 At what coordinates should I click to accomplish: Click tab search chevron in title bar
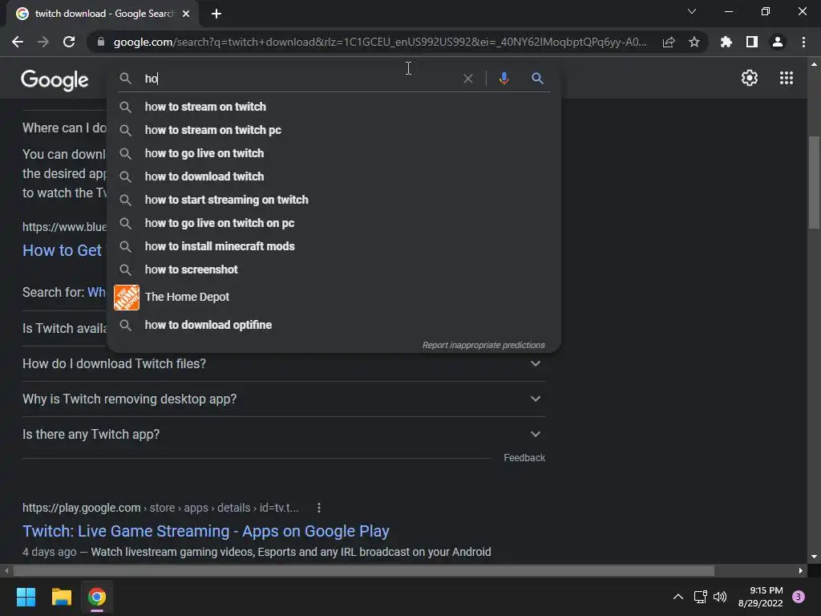point(692,11)
